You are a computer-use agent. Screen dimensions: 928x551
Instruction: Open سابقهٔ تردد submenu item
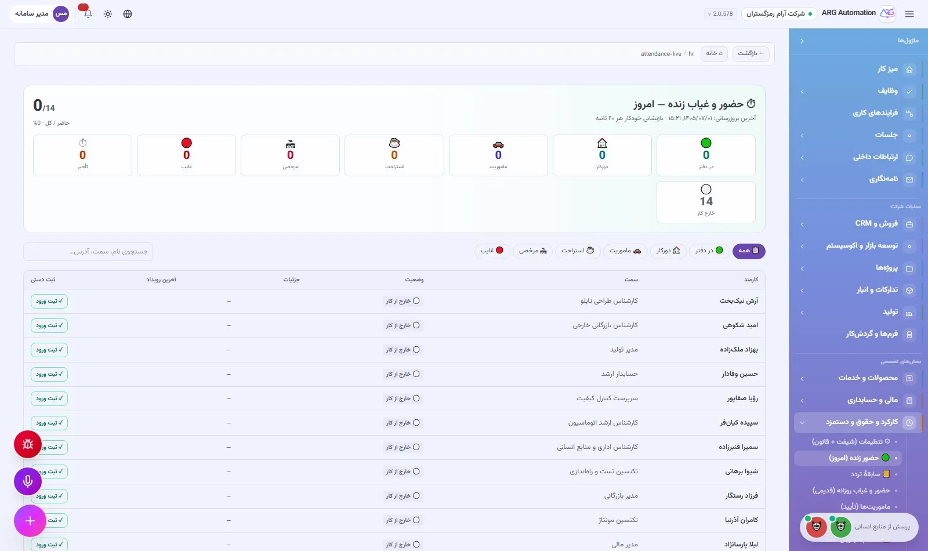pyautogui.click(x=870, y=474)
